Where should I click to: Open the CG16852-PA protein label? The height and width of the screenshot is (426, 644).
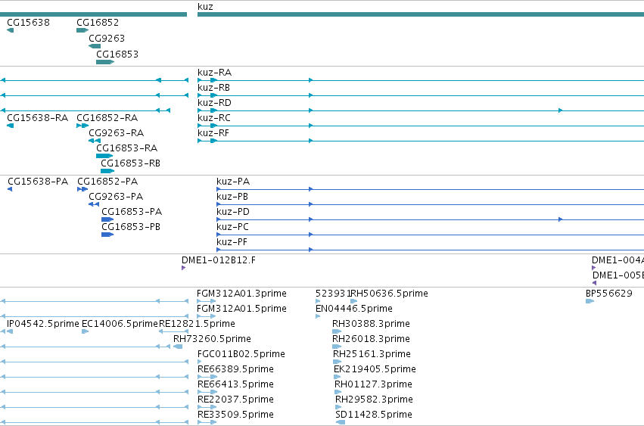107,182
